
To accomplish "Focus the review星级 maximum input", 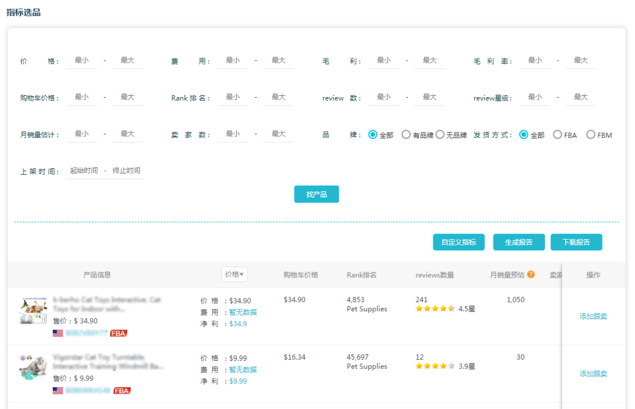I will 581,98.
